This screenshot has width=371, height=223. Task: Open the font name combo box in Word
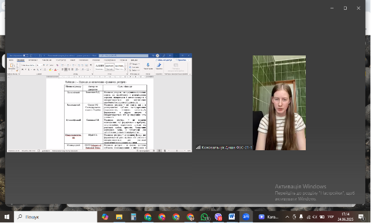click(x=28, y=65)
